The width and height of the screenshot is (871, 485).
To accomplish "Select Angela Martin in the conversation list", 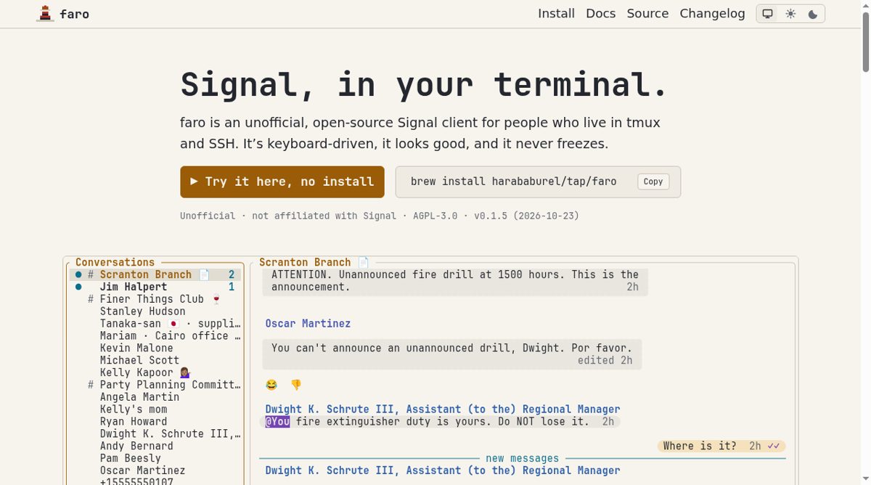I will tap(157, 397).
